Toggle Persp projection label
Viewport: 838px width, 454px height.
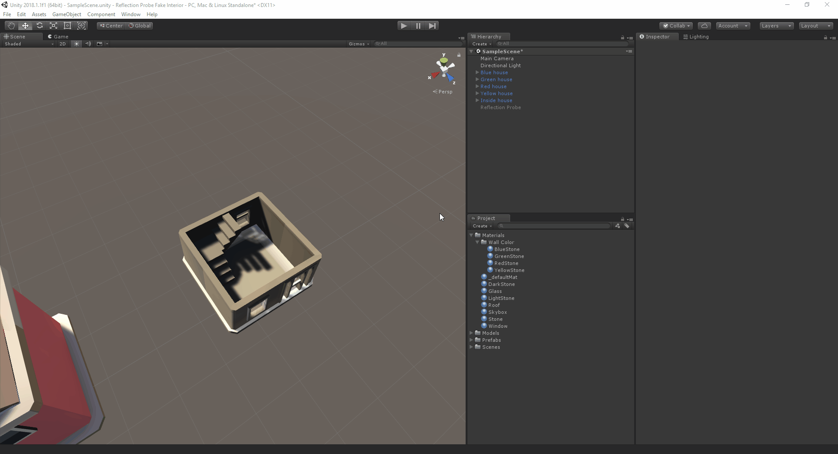[x=443, y=92]
